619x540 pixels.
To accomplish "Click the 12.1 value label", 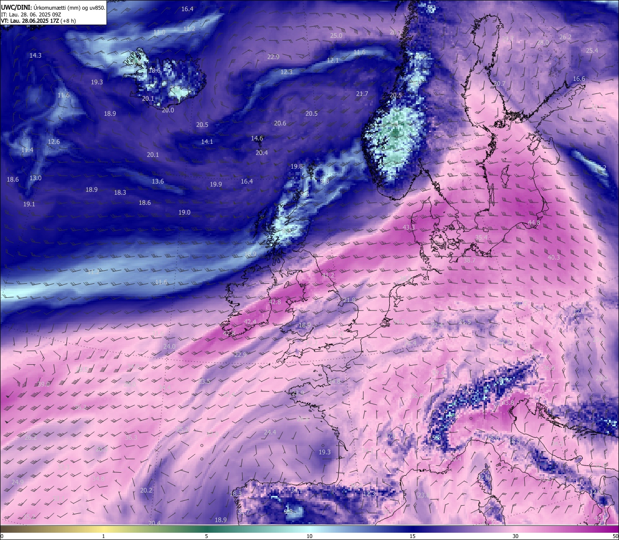I will click(x=333, y=61).
